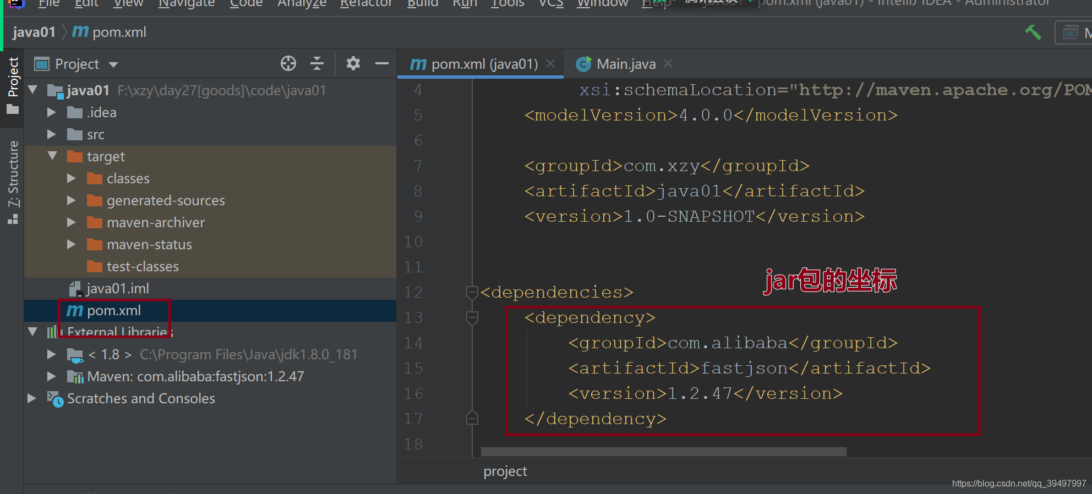1092x494 pixels.
Task: Expand the JDK 1.8 library node
Action: tap(52, 354)
